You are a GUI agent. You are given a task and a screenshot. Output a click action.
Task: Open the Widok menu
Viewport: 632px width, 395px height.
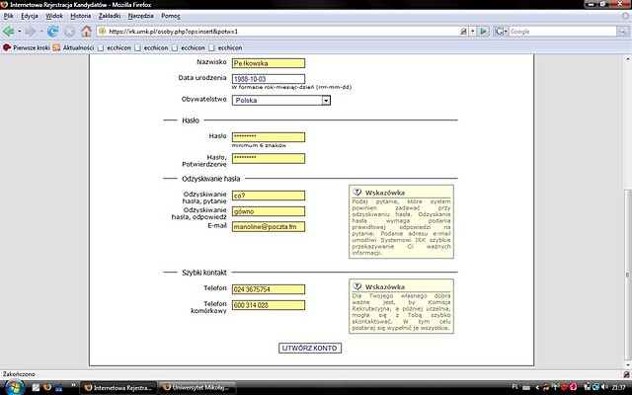click(54, 16)
